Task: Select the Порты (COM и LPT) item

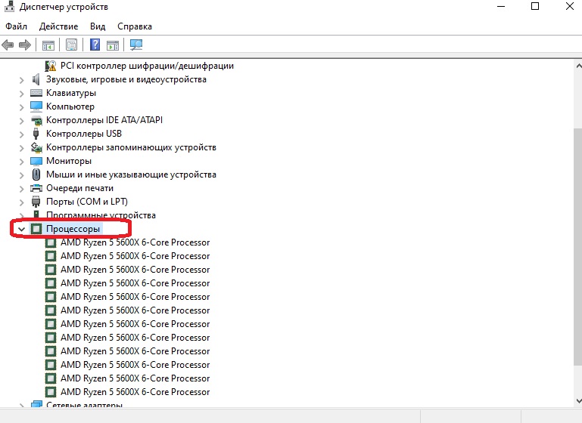Action: click(x=86, y=202)
